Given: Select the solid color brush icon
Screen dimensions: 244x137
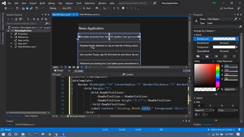Looking at the screenshot, I should pos(207,56).
